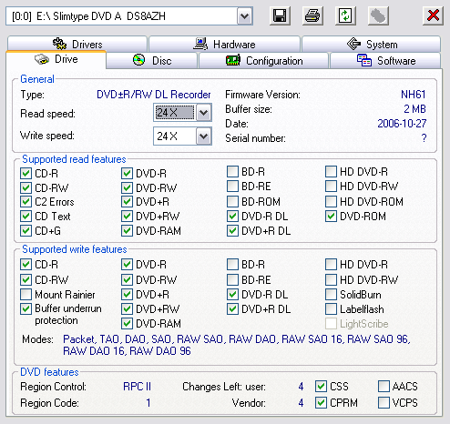
Task: Check the AACS checkbox
Action: click(x=384, y=387)
